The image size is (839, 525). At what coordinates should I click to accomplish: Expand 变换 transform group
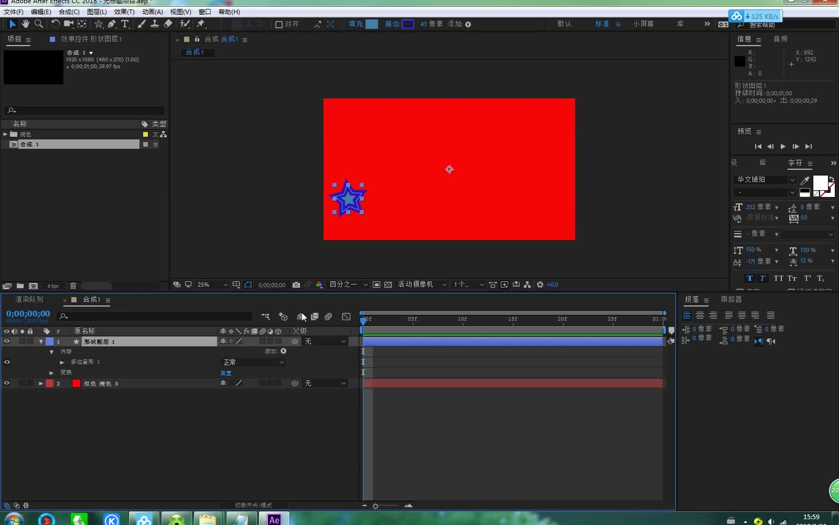[x=51, y=373]
